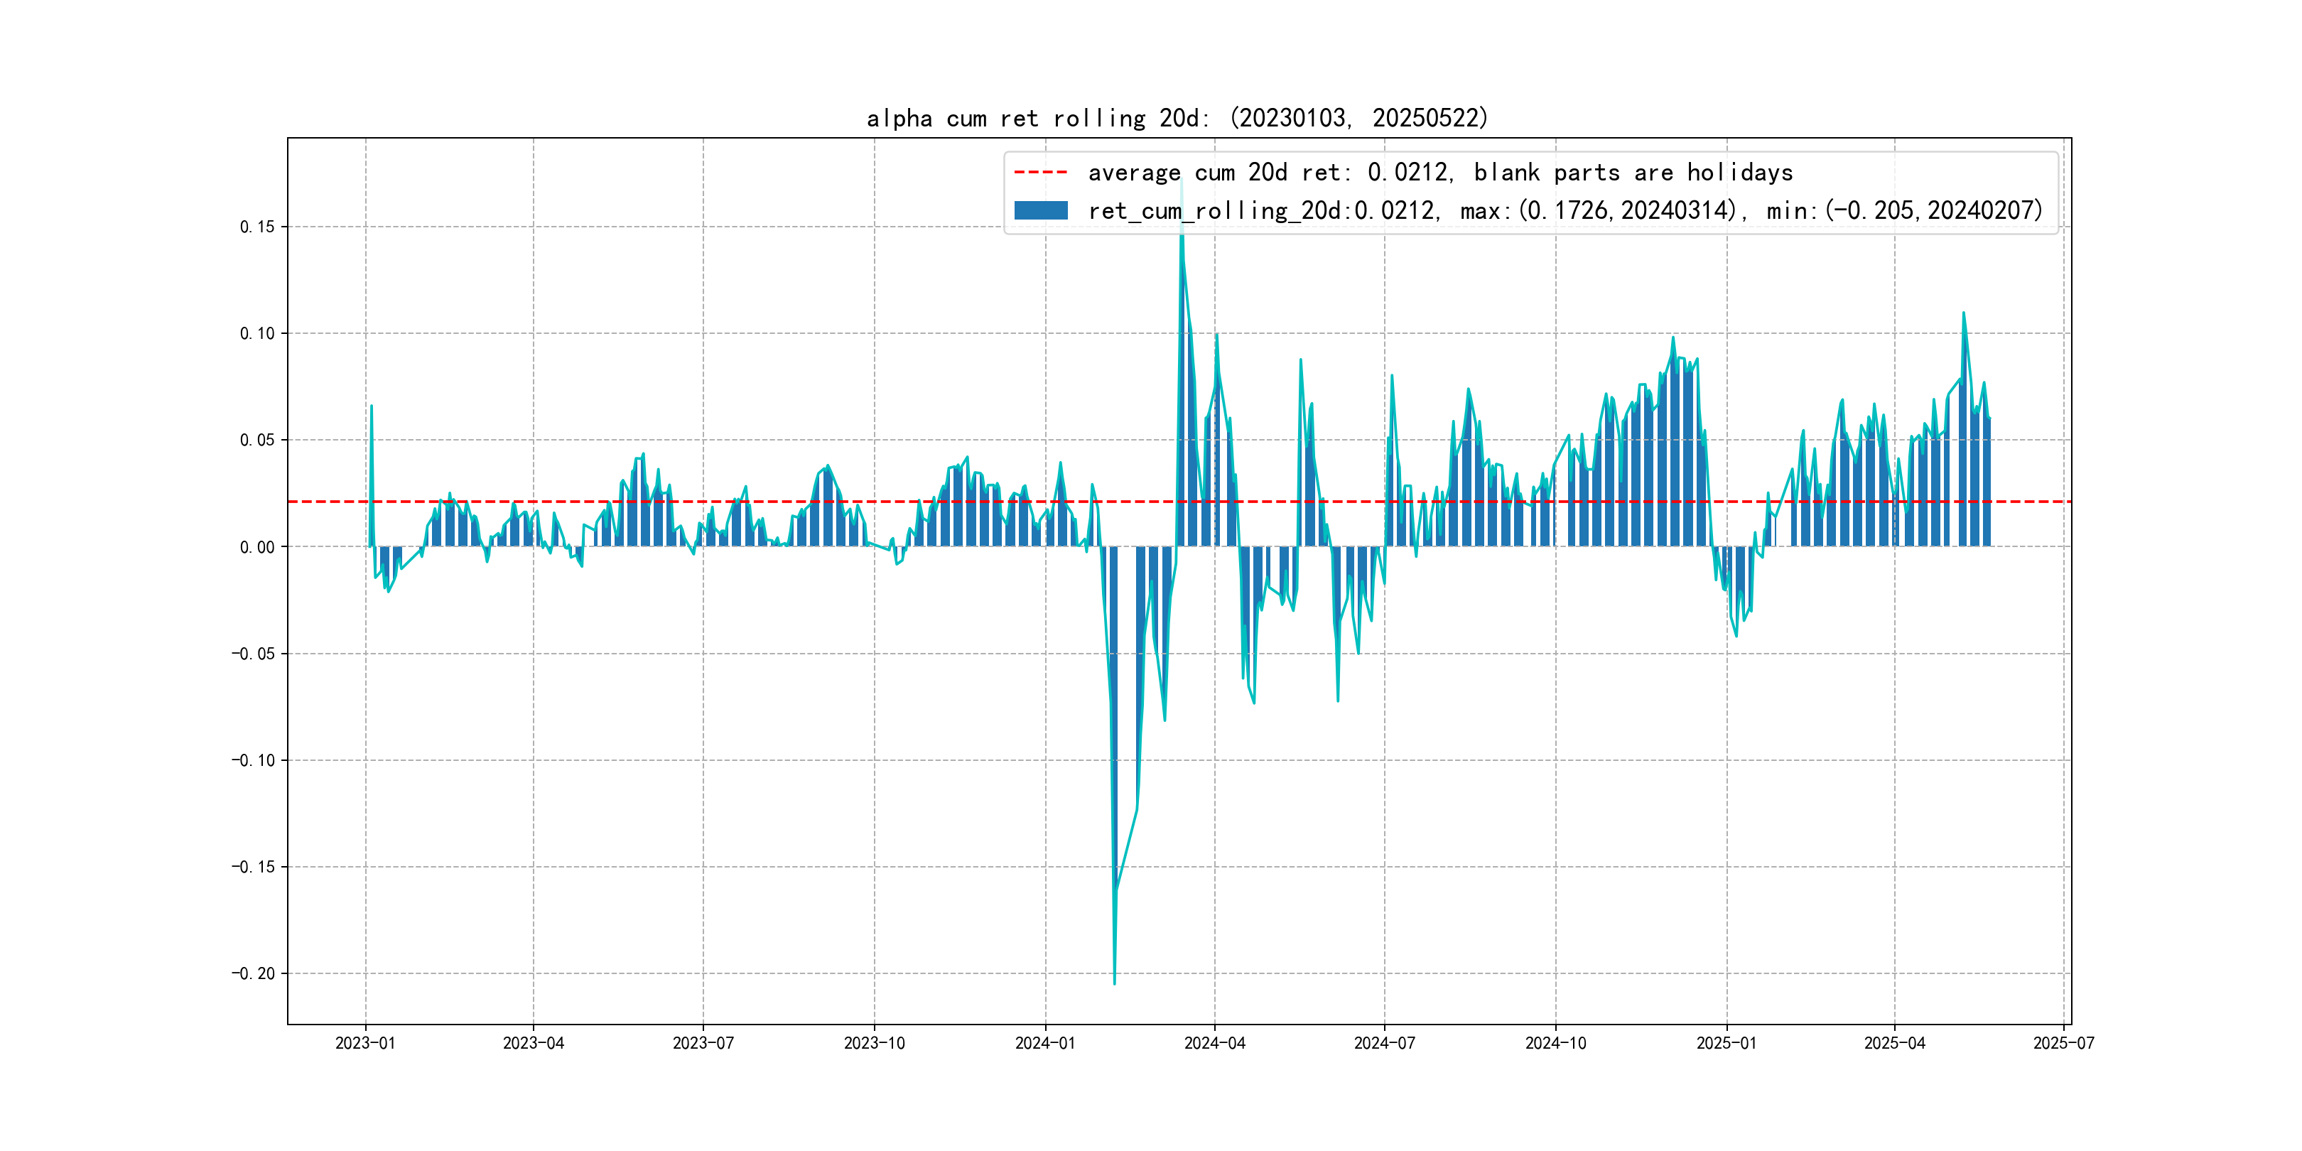The image size is (2302, 1151).
Task: Click the 2023-04 x-axis tick label
Action: [534, 1043]
